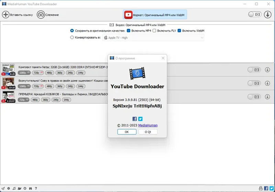Click ПРЕМЬЕРА! Аркадий КОБЯКОВ title text
The height and width of the screenshot is (192, 275).
(x=63, y=94)
